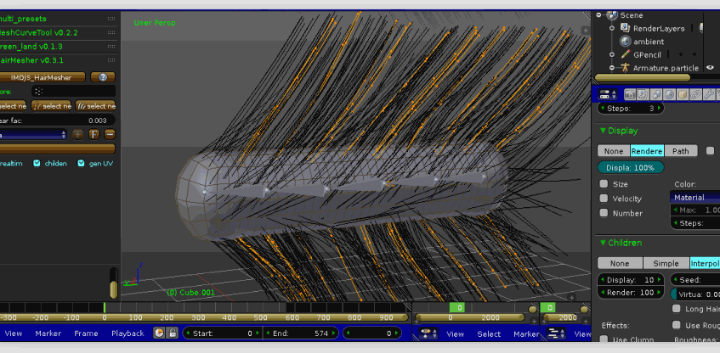Click the Display 100% slider
This screenshot has height=353, width=720.
(631, 167)
